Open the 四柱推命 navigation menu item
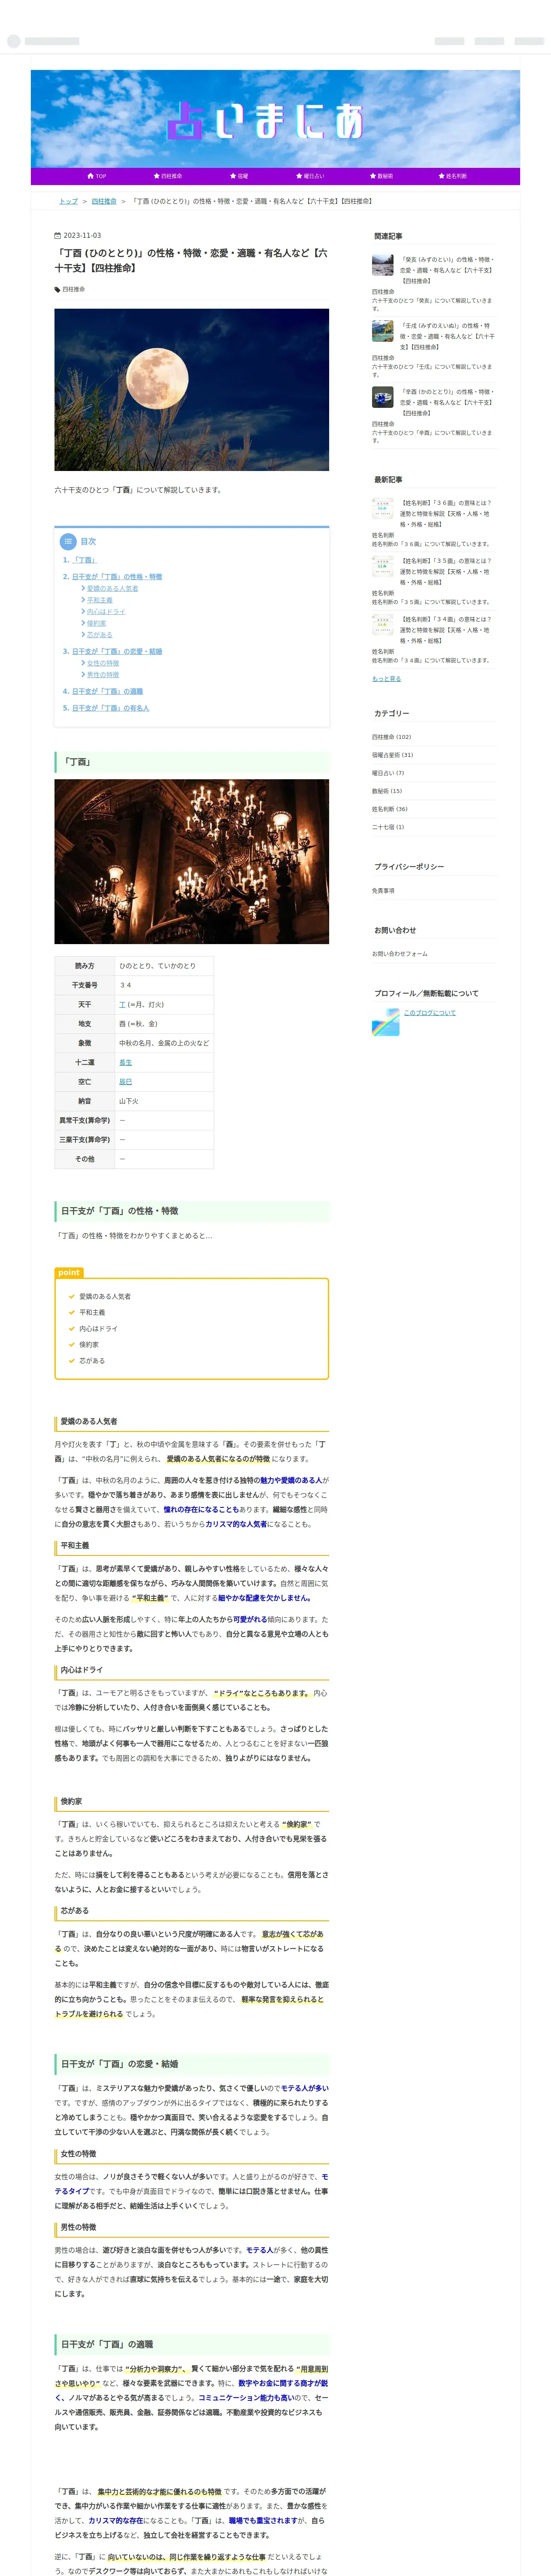Viewport: 551px width, 2576px height. pyautogui.click(x=168, y=176)
